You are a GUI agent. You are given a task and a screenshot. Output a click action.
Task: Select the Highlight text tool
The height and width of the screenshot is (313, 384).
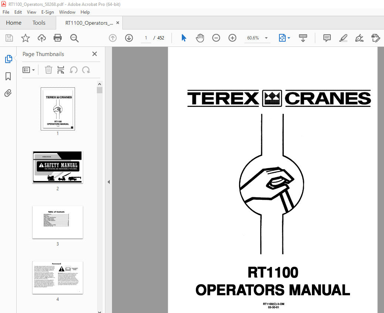pyautogui.click(x=343, y=38)
